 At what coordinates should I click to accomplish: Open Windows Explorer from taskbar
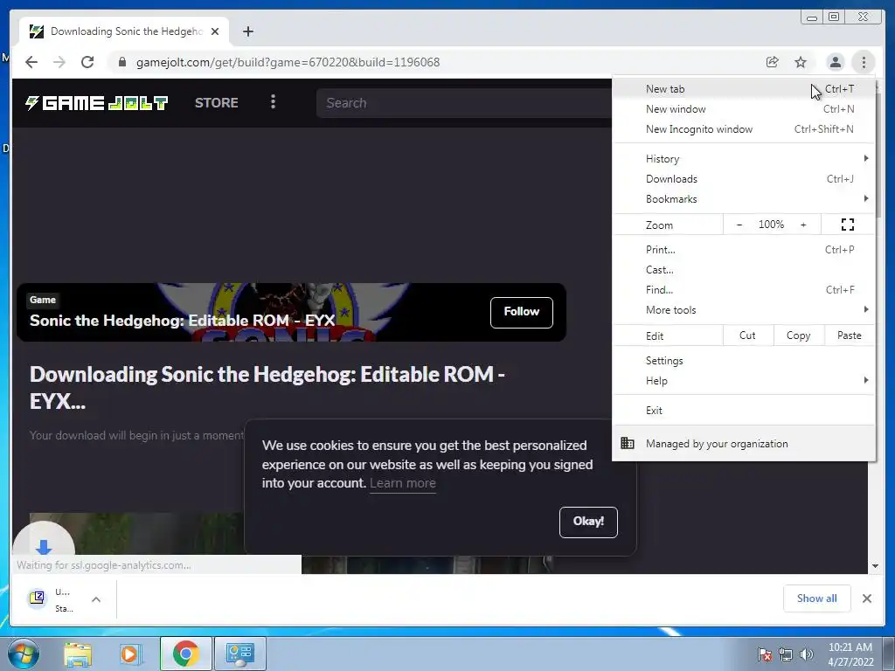click(x=78, y=654)
